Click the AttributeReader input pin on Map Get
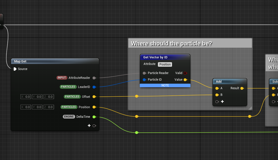Image resolution: width=278 pixels, height=160 pixels. click(94, 78)
